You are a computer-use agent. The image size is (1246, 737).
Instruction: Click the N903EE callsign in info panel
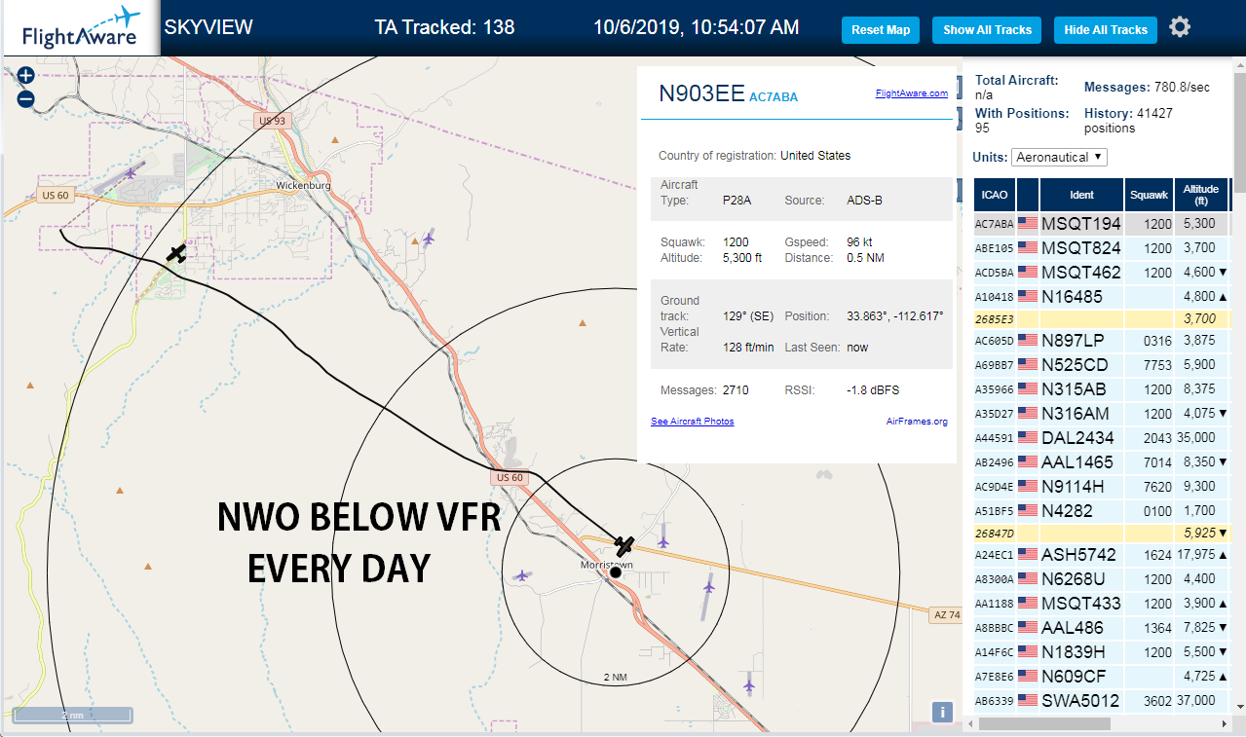coord(701,93)
